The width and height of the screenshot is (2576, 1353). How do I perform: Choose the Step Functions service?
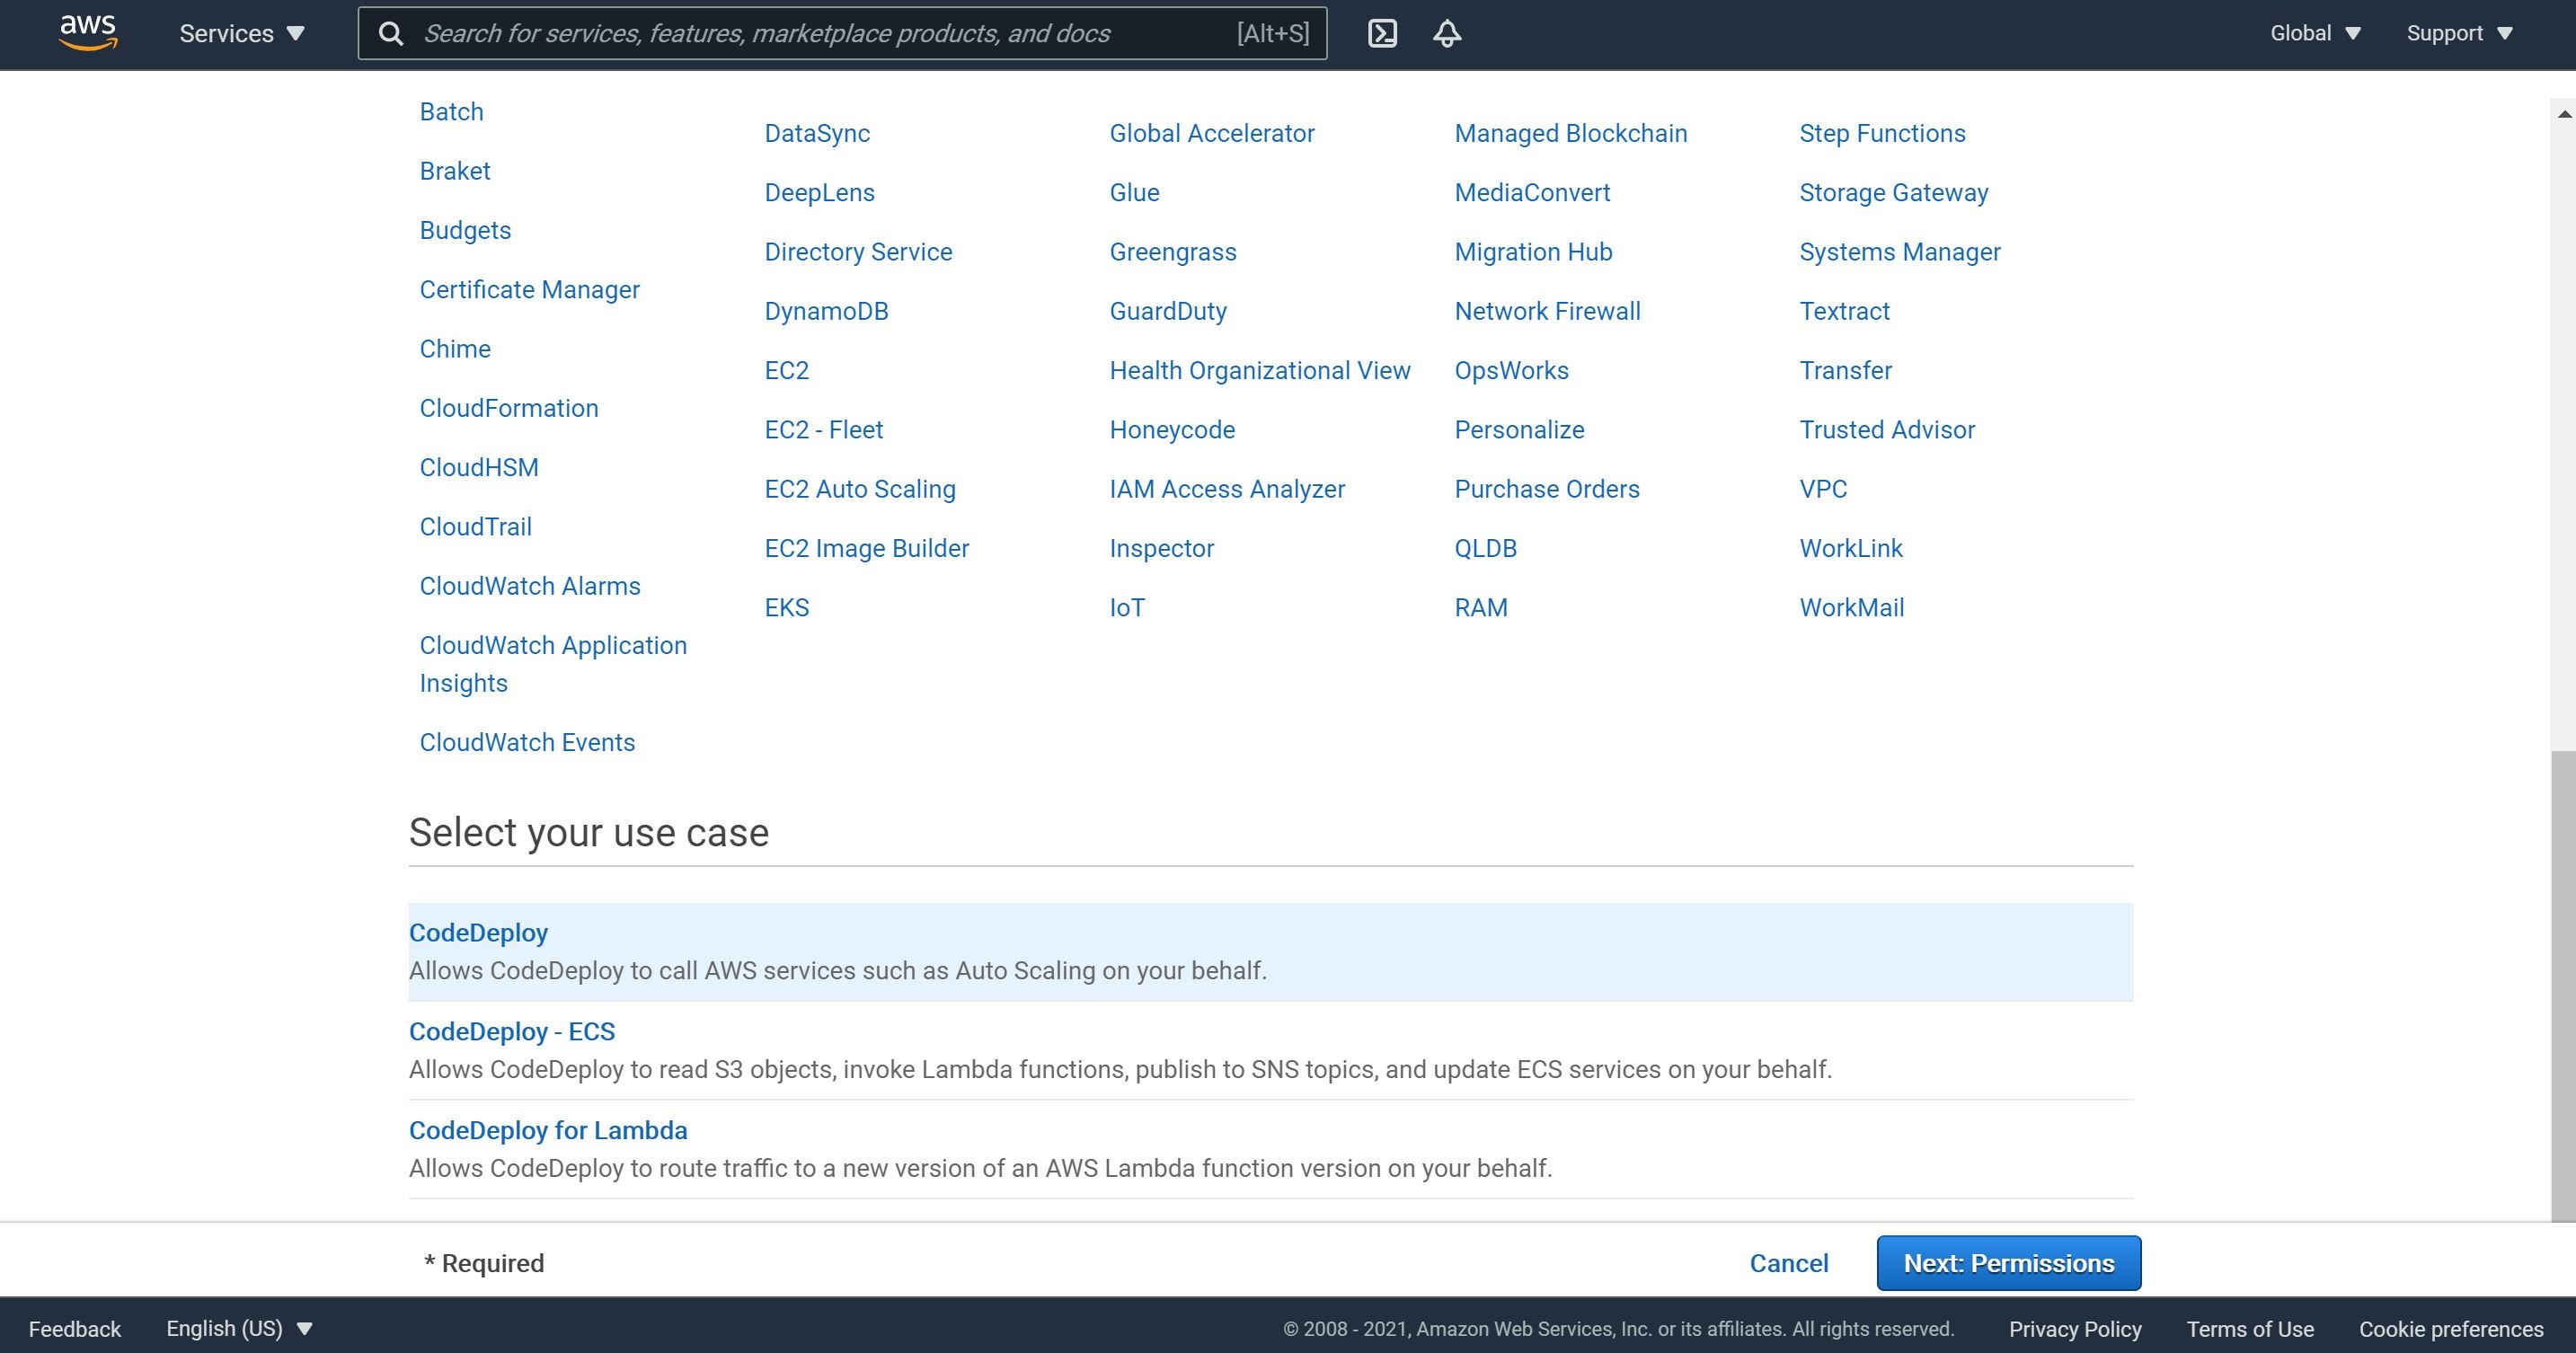pyautogui.click(x=1882, y=133)
